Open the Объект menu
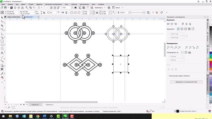 coord(31,4)
